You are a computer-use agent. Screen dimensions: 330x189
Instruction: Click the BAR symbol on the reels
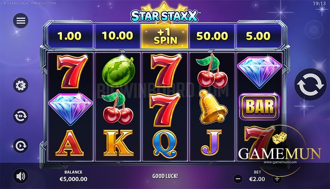pos(259,107)
